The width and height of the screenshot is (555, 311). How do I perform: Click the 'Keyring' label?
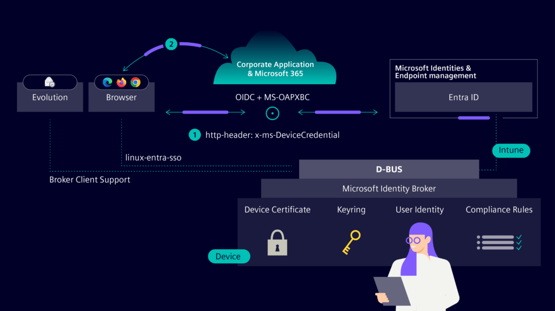coord(351,209)
